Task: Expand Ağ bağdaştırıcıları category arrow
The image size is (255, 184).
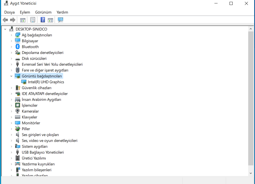Action: tap(11, 35)
